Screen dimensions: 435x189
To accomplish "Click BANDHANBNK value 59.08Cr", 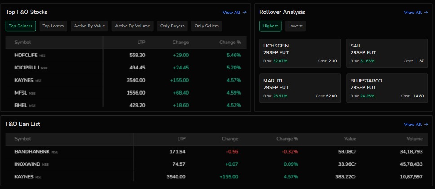I will [x=348, y=152].
